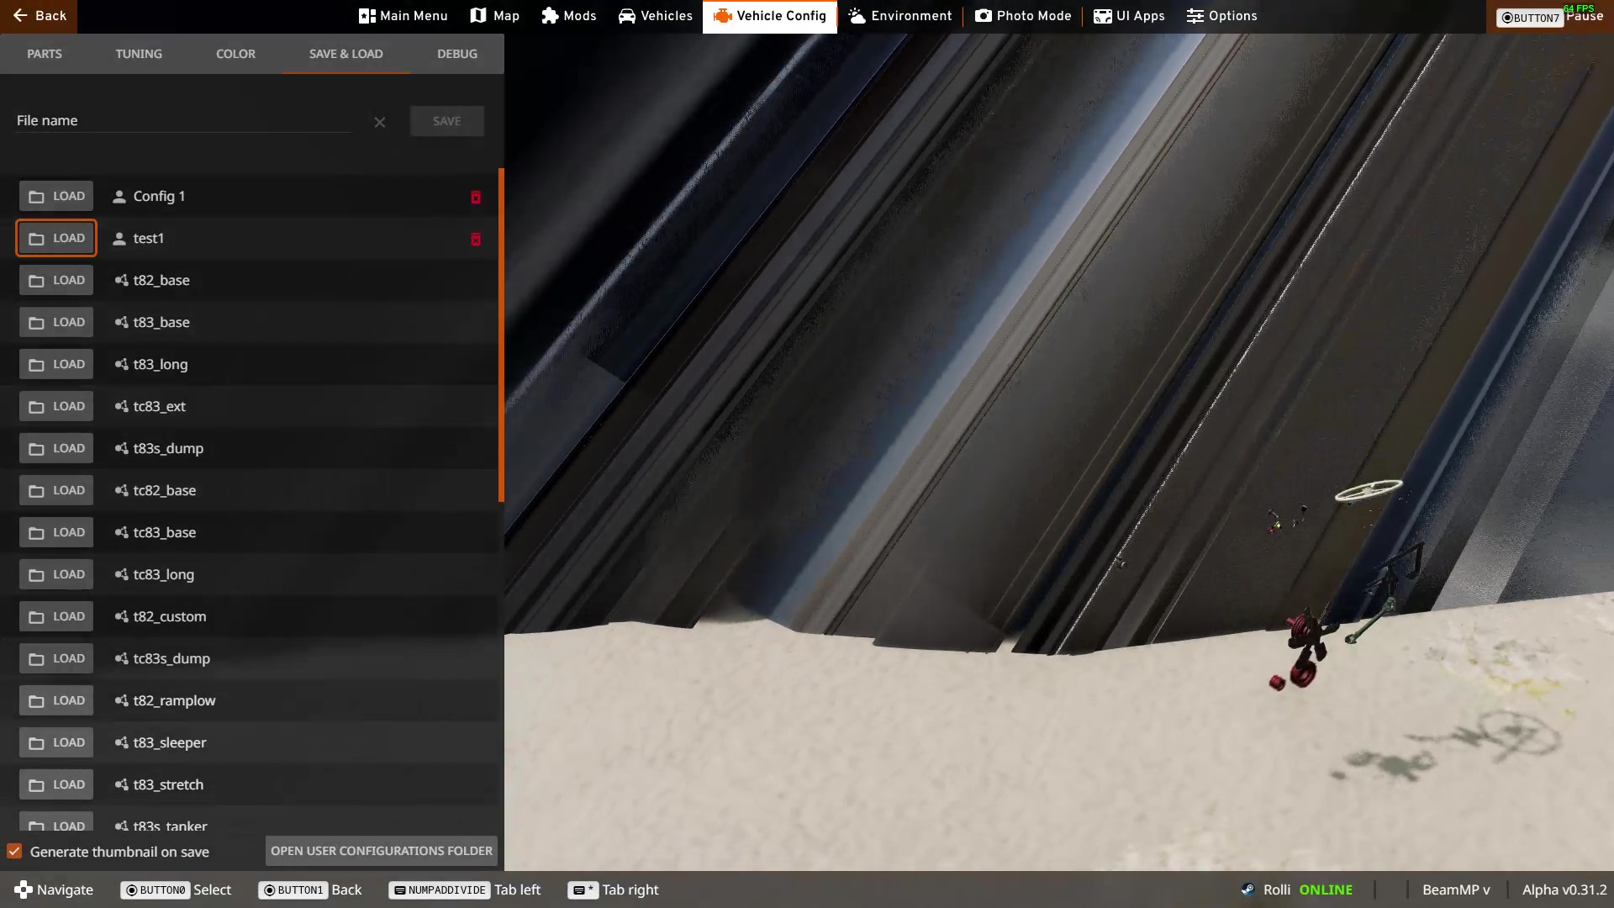Open the Map from the top bar

point(495,16)
